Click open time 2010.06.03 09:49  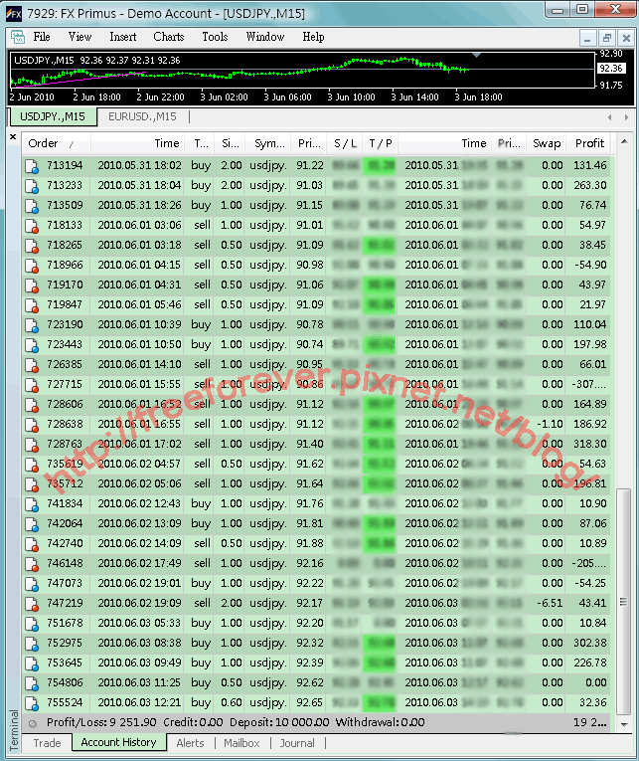[x=139, y=663]
